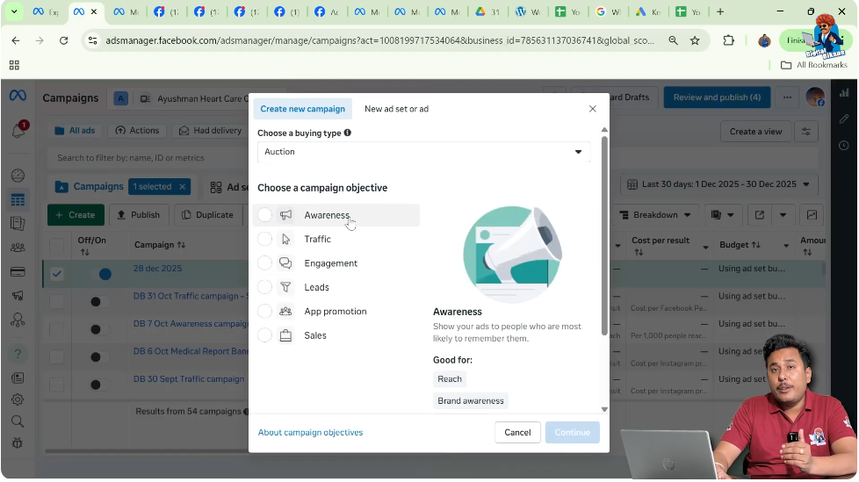The height and width of the screenshot is (482, 859).
Task: Click the info icon beside buying type
Action: pos(348,133)
